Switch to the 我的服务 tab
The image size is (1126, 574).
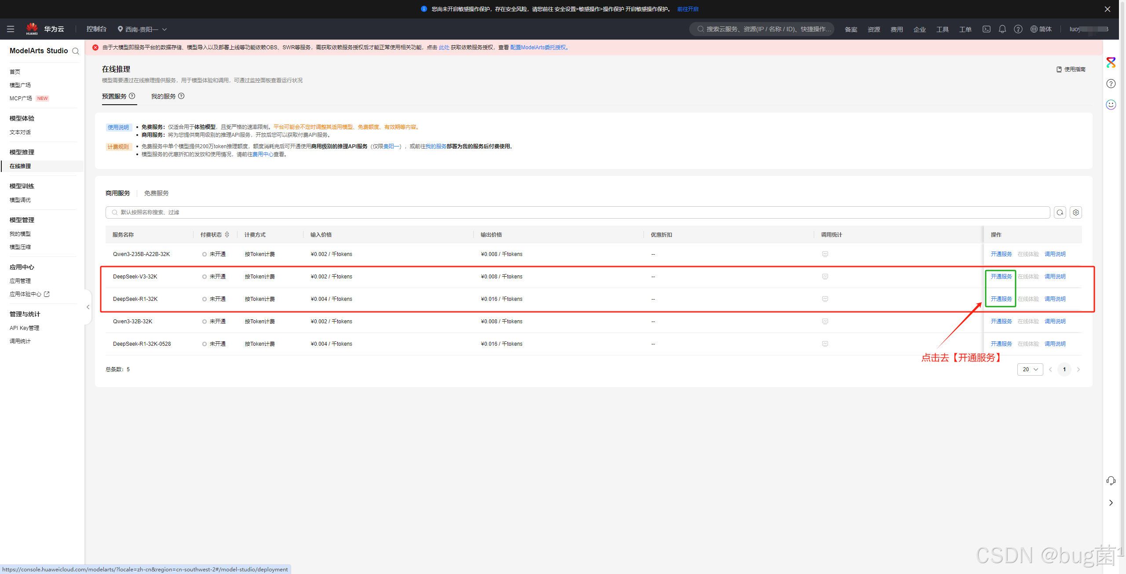point(164,96)
